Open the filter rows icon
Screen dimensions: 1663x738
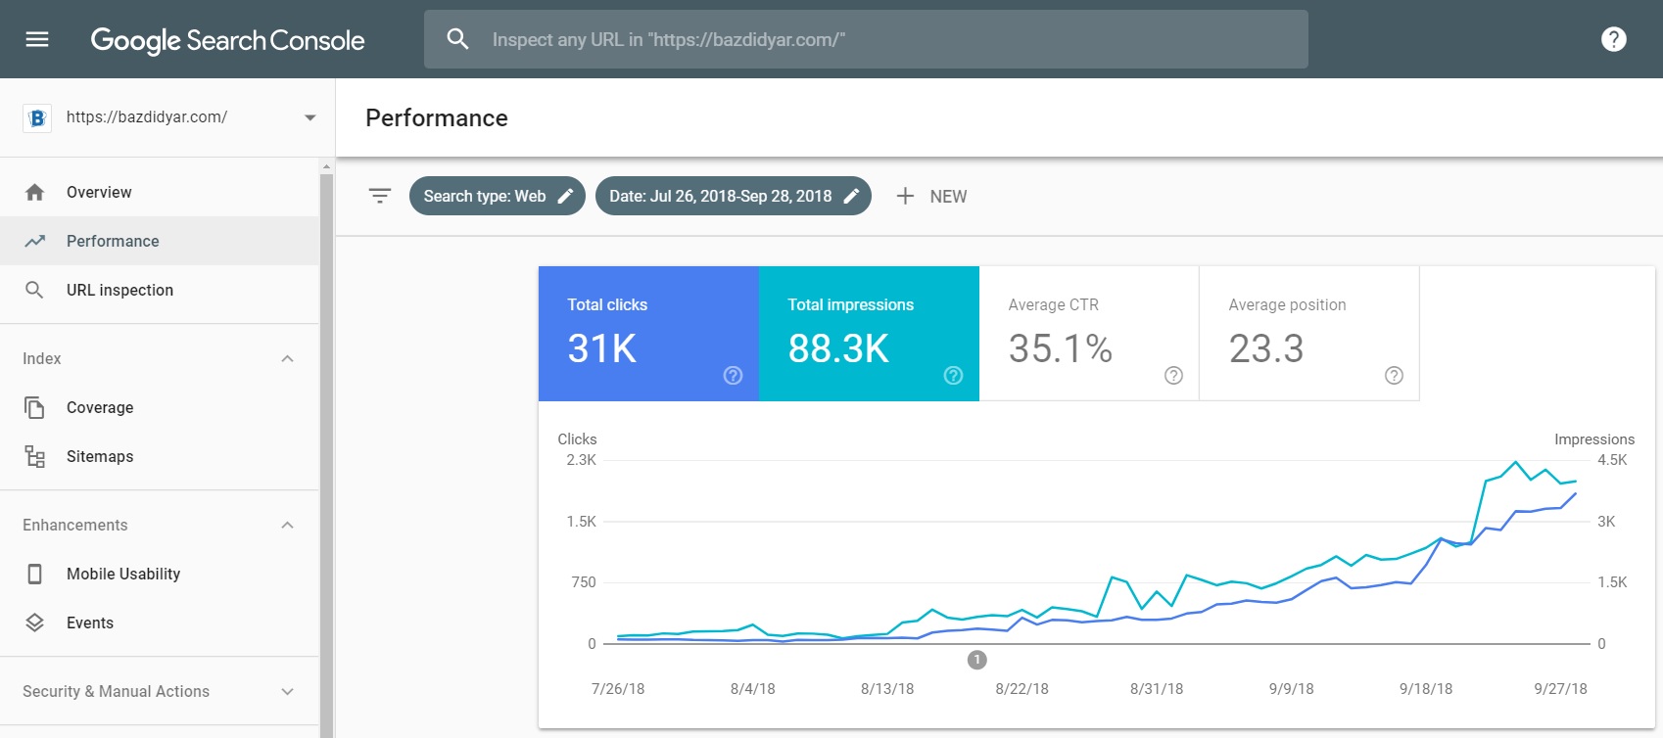(x=380, y=196)
